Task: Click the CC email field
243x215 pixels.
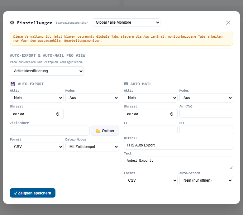Action: [150, 130]
